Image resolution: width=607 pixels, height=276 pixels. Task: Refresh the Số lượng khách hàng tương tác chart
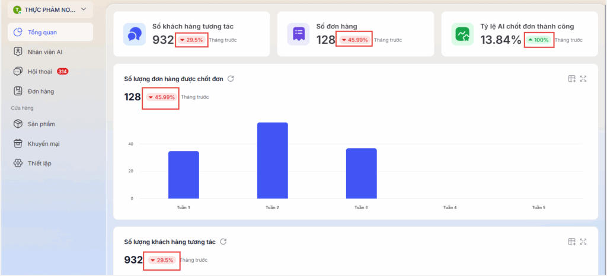point(223,242)
